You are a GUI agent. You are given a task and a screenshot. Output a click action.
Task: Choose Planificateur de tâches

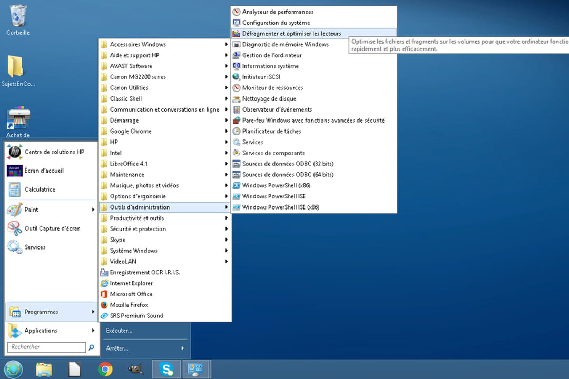click(271, 131)
